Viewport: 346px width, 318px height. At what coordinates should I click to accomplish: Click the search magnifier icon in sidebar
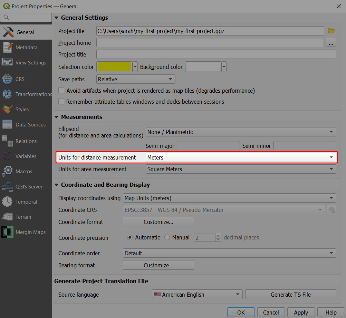pyautogui.click(x=6, y=17)
